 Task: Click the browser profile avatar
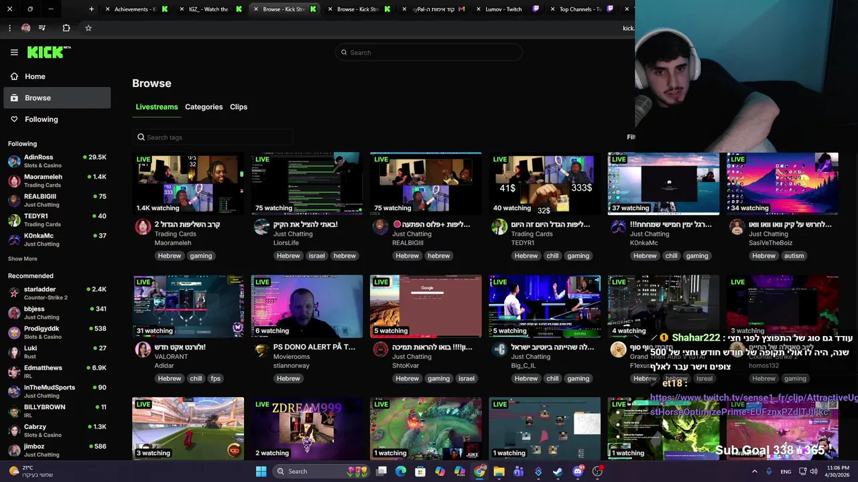click(25, 28)
